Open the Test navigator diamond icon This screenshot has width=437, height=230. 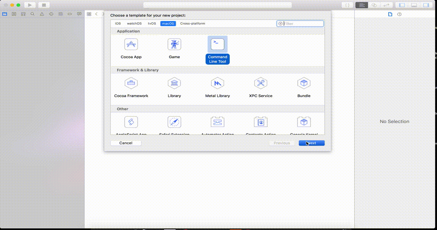point(51,14)
